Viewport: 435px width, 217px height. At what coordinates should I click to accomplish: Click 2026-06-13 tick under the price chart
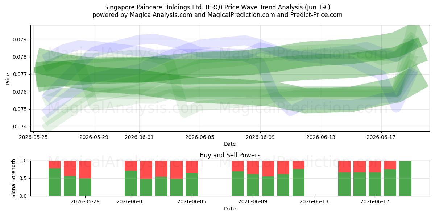[x=321, y=137]
